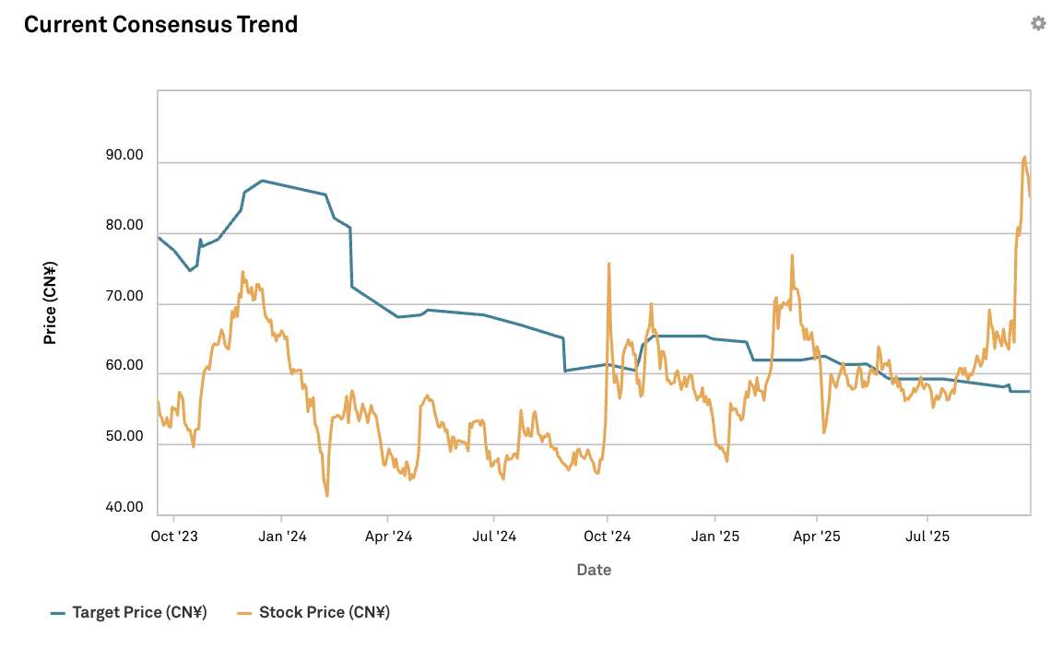Viewport: 1051px width, 649px height.
Task: Click the target price peak near Jan '24
Action: point(262,181)
